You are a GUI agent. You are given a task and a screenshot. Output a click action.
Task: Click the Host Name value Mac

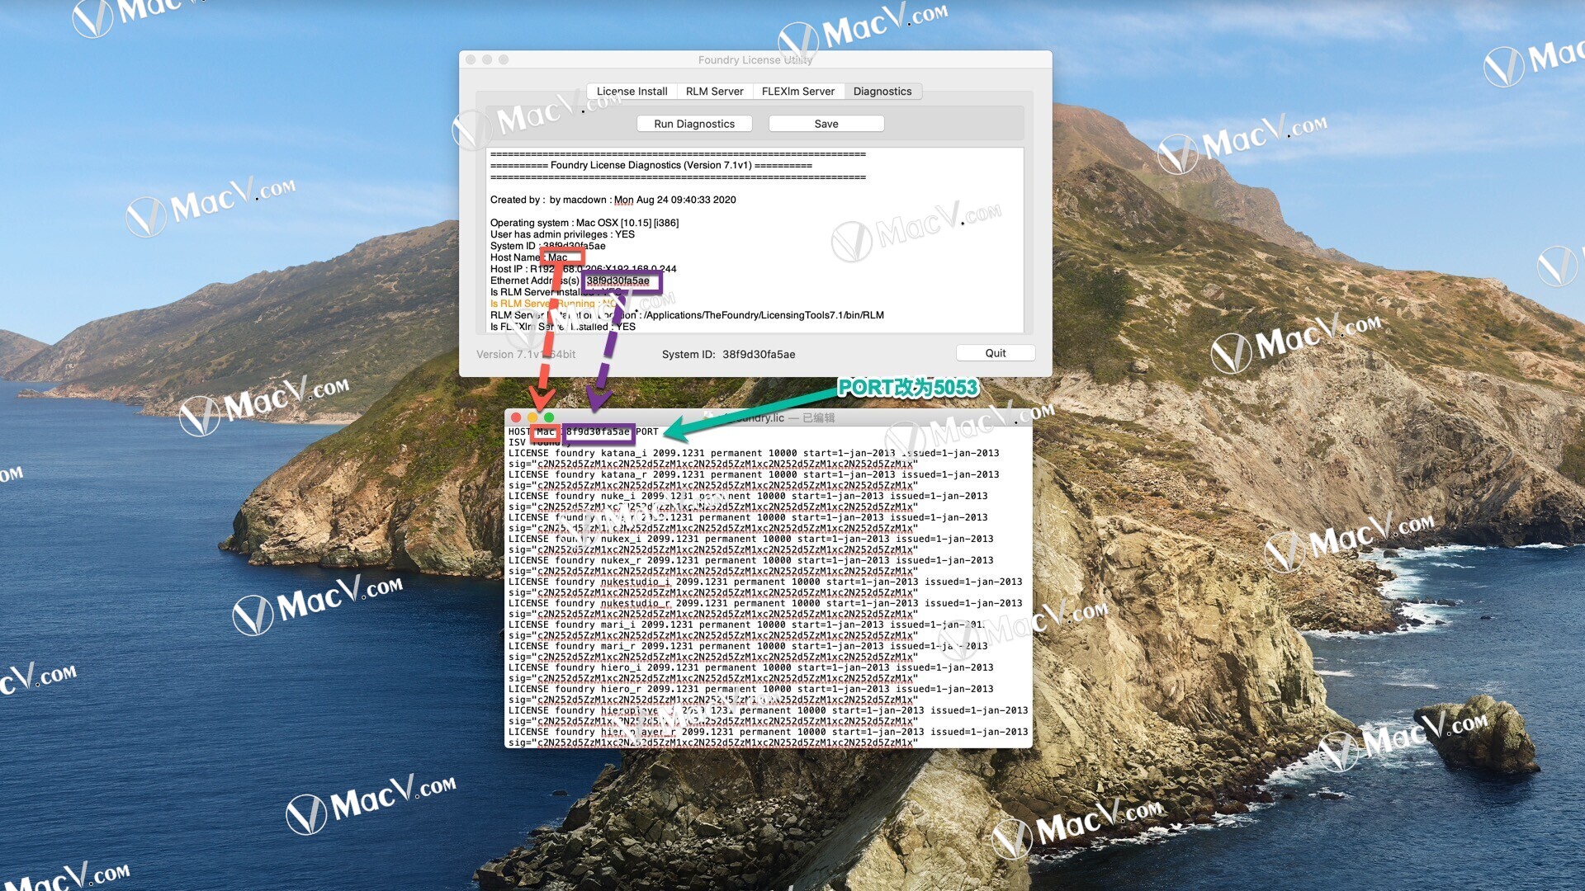click(558, 257)
